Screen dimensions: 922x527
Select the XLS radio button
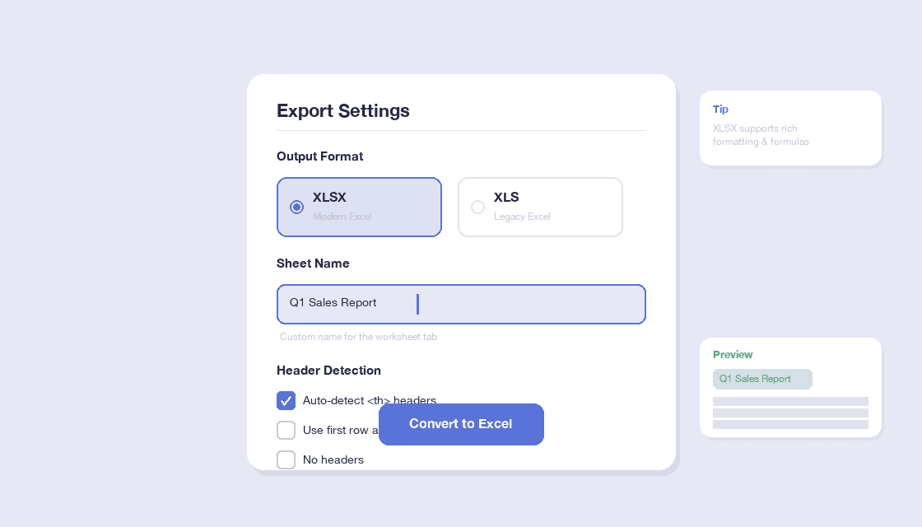[x=477, y=207]
